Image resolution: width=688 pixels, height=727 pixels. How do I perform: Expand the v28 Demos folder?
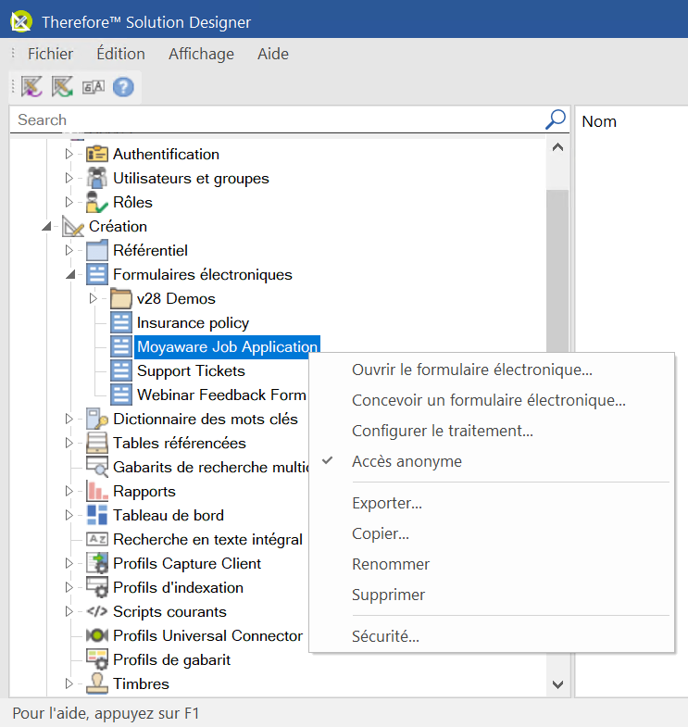(93, 298)
